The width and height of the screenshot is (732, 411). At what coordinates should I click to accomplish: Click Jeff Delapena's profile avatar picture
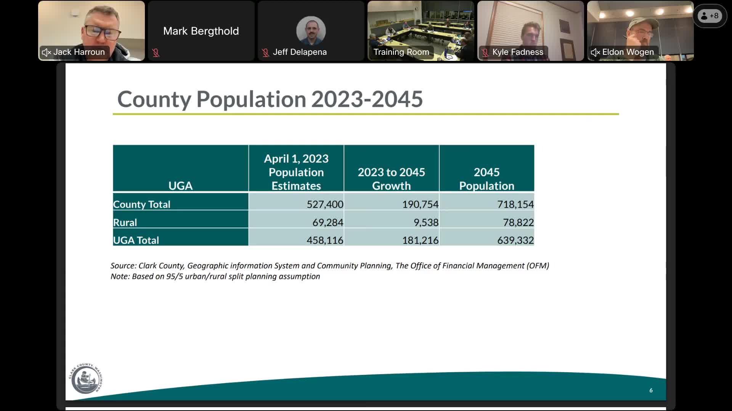point(311,30)
